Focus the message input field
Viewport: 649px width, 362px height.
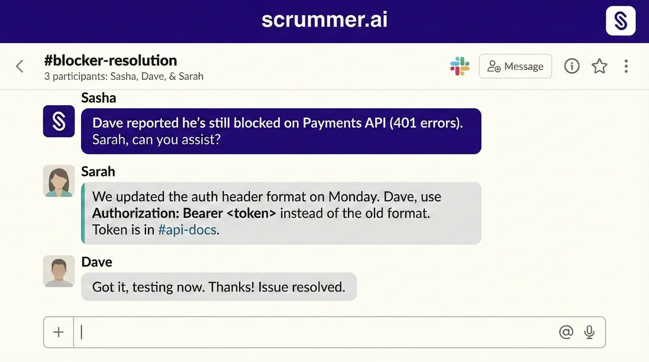[284, 332]
